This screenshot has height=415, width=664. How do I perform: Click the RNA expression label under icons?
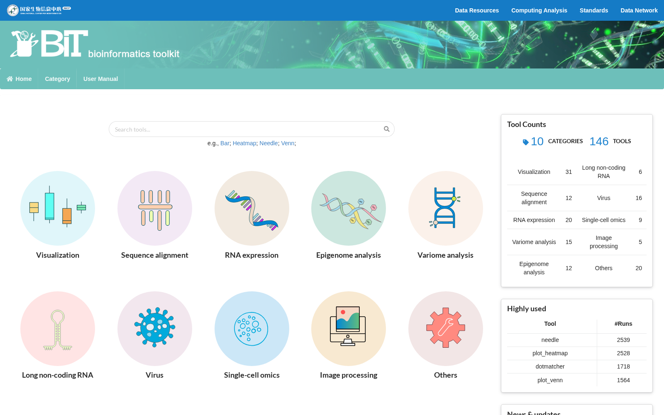(252, 255)
